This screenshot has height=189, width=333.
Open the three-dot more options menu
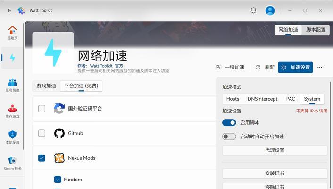(x=320, y=67)
